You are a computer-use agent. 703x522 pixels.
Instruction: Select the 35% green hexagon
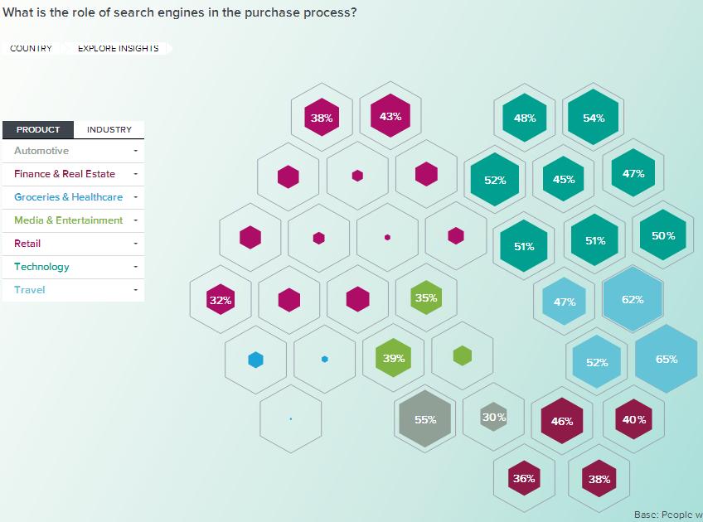[x=425, y=297]
